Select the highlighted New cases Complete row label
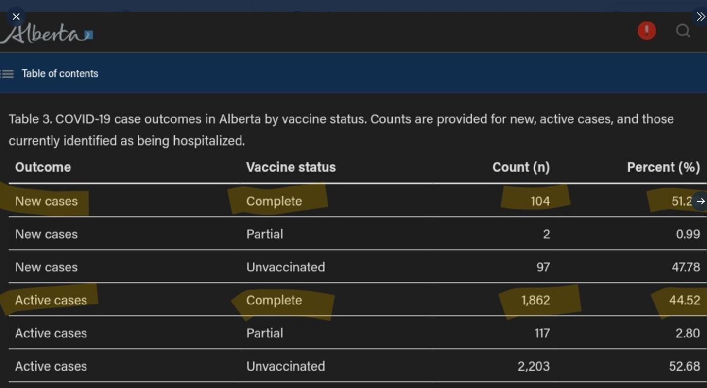This screenshot has width=707, height=388. 46,201
